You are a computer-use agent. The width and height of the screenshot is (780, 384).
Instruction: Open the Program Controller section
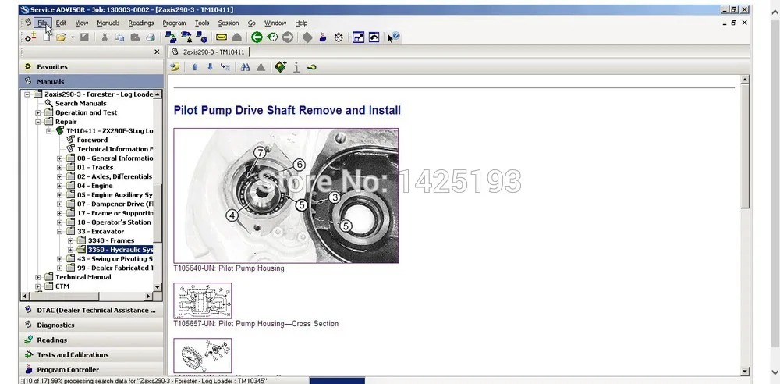(91, 369)
